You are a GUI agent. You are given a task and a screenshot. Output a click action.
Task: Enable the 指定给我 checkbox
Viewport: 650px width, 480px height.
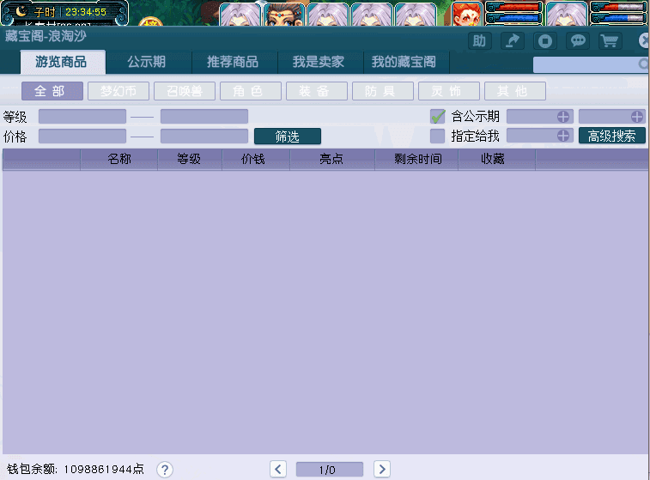tap(438, 136)
